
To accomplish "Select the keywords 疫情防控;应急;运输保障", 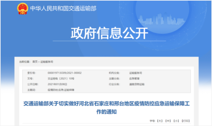I will pos(61,90).
